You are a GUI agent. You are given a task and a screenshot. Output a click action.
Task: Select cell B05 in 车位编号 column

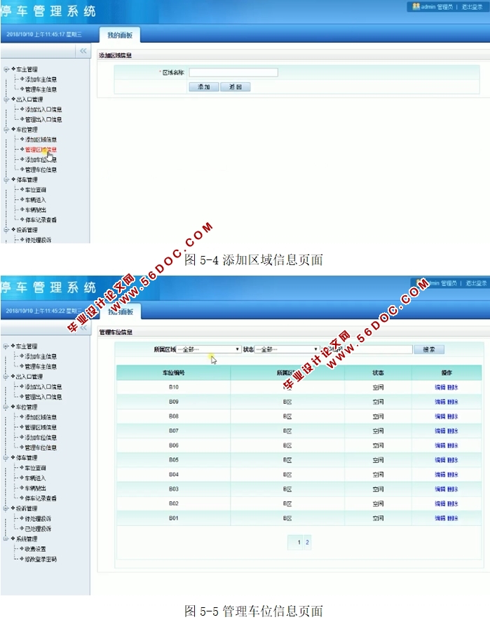[x=174, y=460]
